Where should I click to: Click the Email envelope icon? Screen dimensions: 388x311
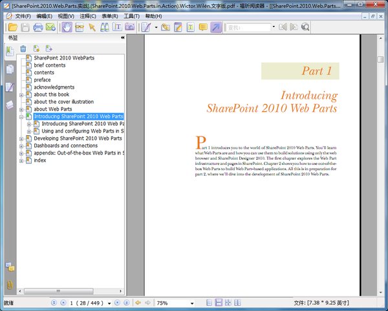50,27
